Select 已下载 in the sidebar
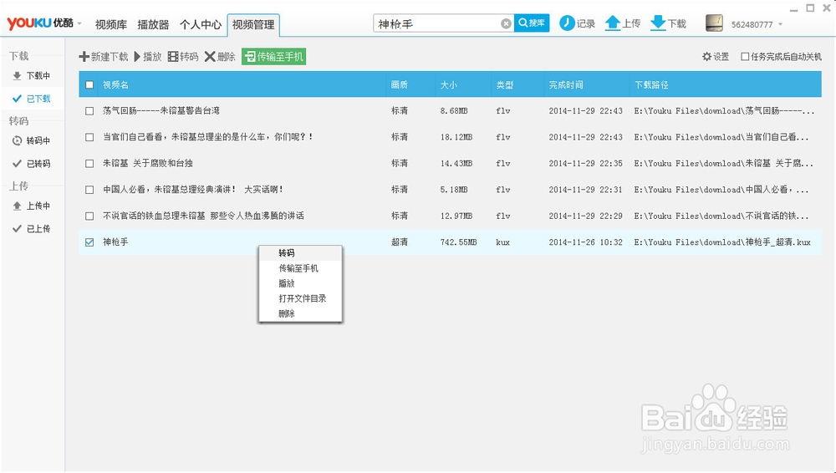The image size is (836, 473). 32,99
